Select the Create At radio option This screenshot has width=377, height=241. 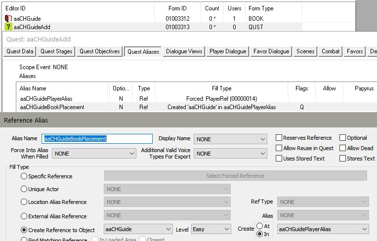tap(260, 226)
